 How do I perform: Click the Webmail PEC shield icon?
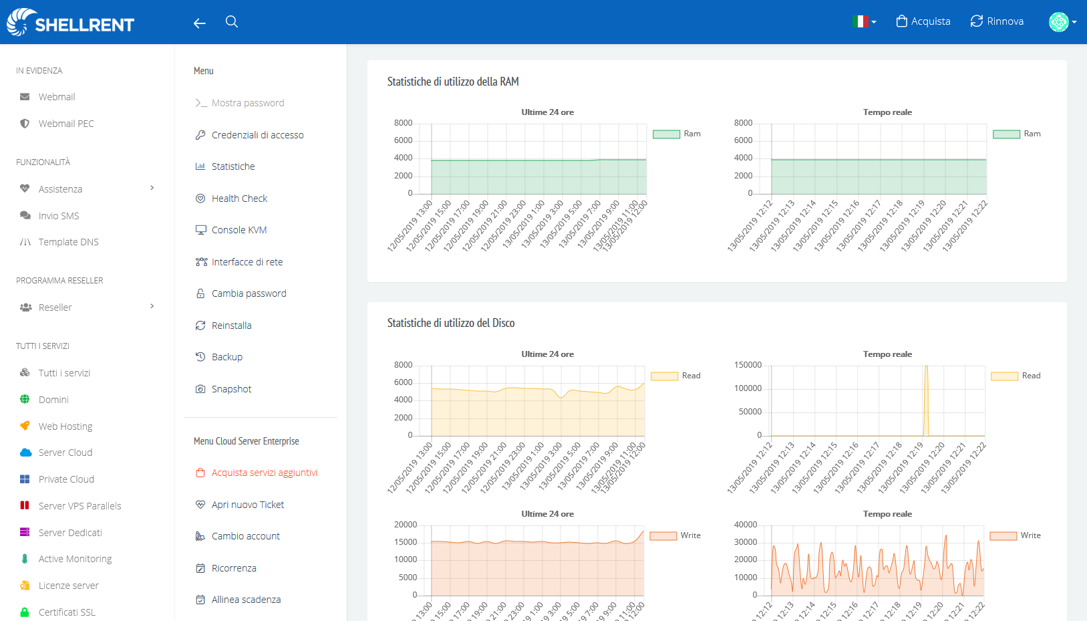[x=25, y=124]
